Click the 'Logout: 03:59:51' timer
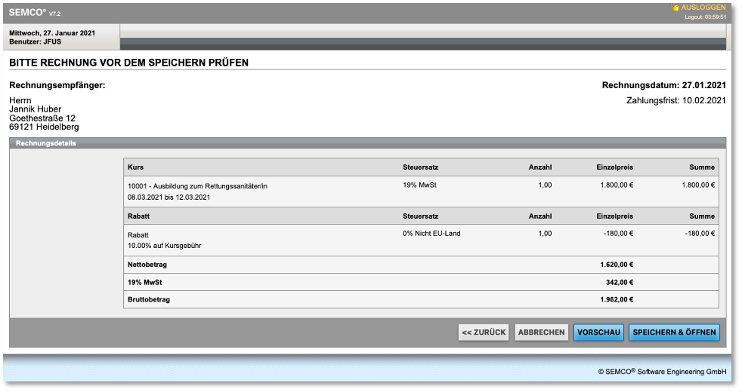The width and height of the screenshot is (742, 392). pyautogui.click(x=705, y=17)
